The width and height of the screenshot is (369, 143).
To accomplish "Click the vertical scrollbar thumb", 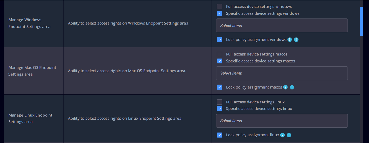I will pos(362,21).
